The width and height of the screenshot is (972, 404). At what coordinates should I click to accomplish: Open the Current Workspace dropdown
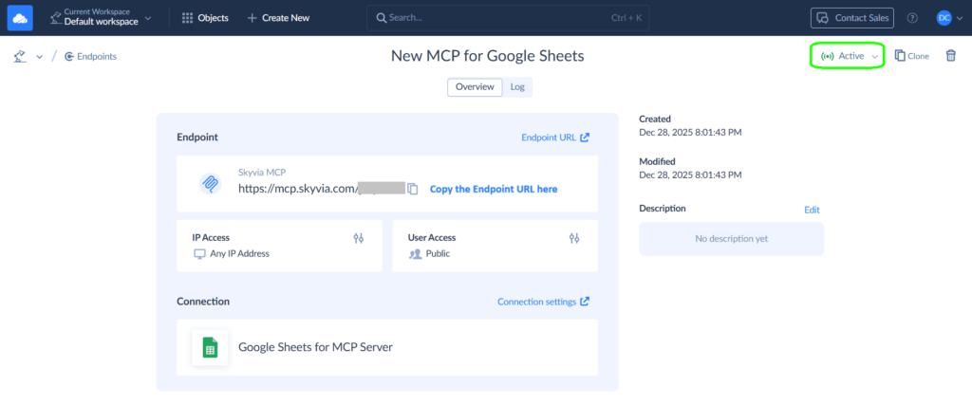click(101, 18)
